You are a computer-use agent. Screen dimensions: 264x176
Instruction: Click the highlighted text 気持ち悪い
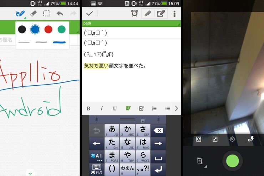coord(96,66)
